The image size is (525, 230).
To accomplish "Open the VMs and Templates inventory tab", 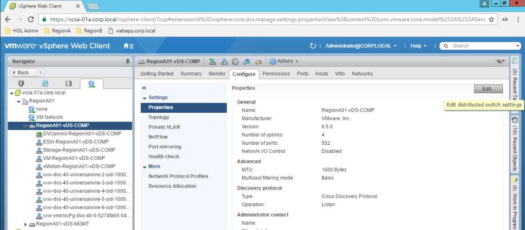I will click(x=45, y=83).
